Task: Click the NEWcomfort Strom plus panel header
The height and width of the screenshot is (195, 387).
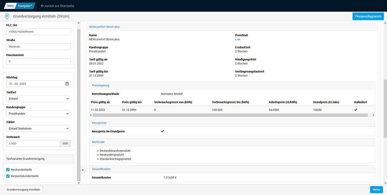Action: 104,27
